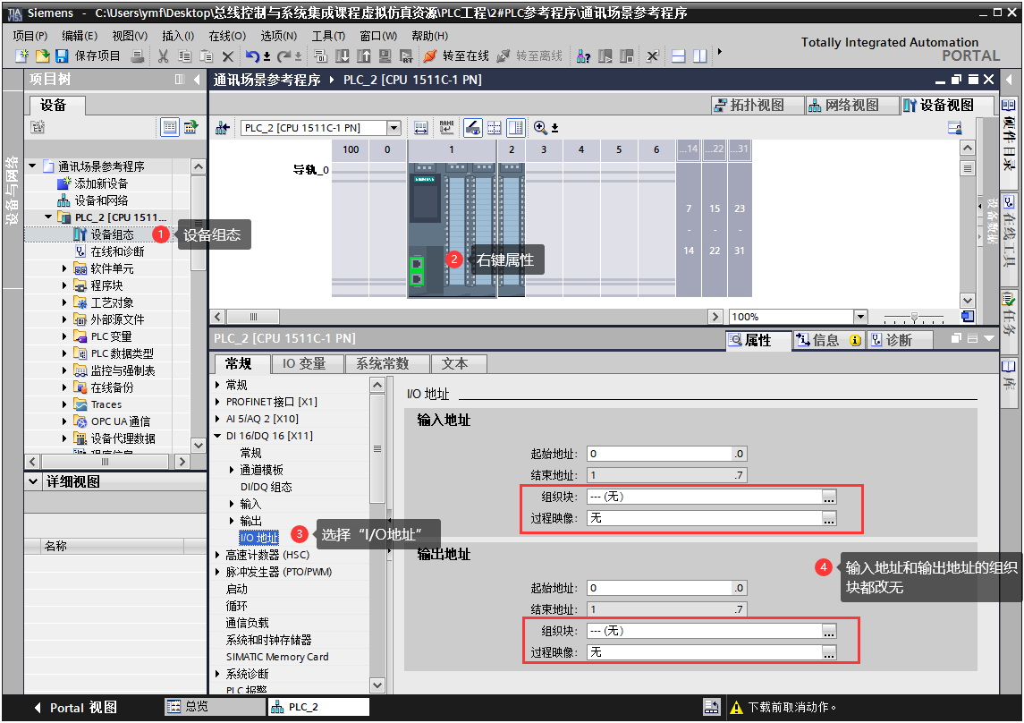Image resolution: width=1024 pixels, height=723 pixels.
Task: Click the start CPU icon
Action: click(605, 56)
